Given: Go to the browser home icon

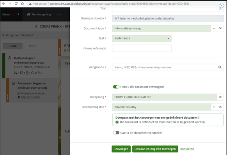Looking at the screenshot, I should pyautogui.click(x=23, y=4).
